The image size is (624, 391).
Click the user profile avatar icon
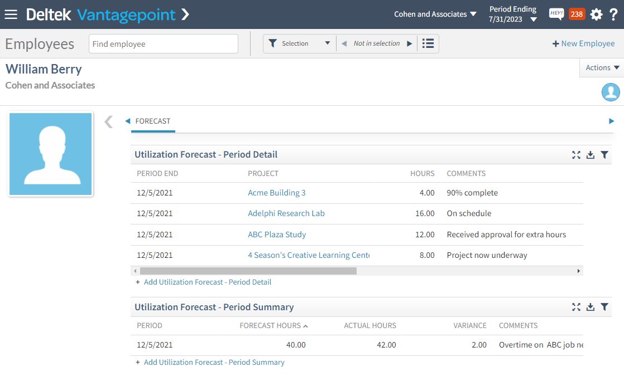(611, 92)
